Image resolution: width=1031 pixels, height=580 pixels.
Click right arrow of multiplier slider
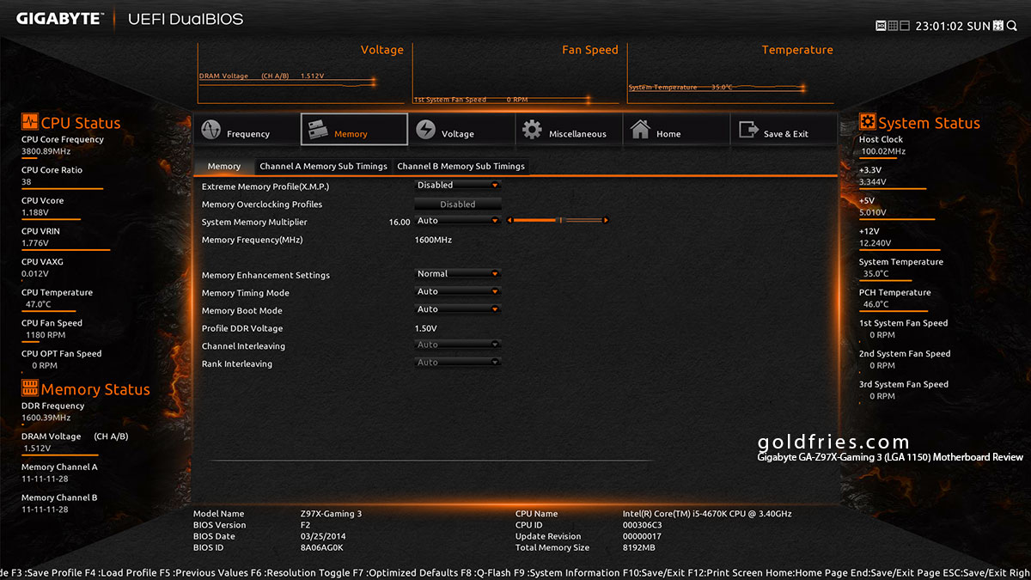pyautogui.click(x=607, y=221)
